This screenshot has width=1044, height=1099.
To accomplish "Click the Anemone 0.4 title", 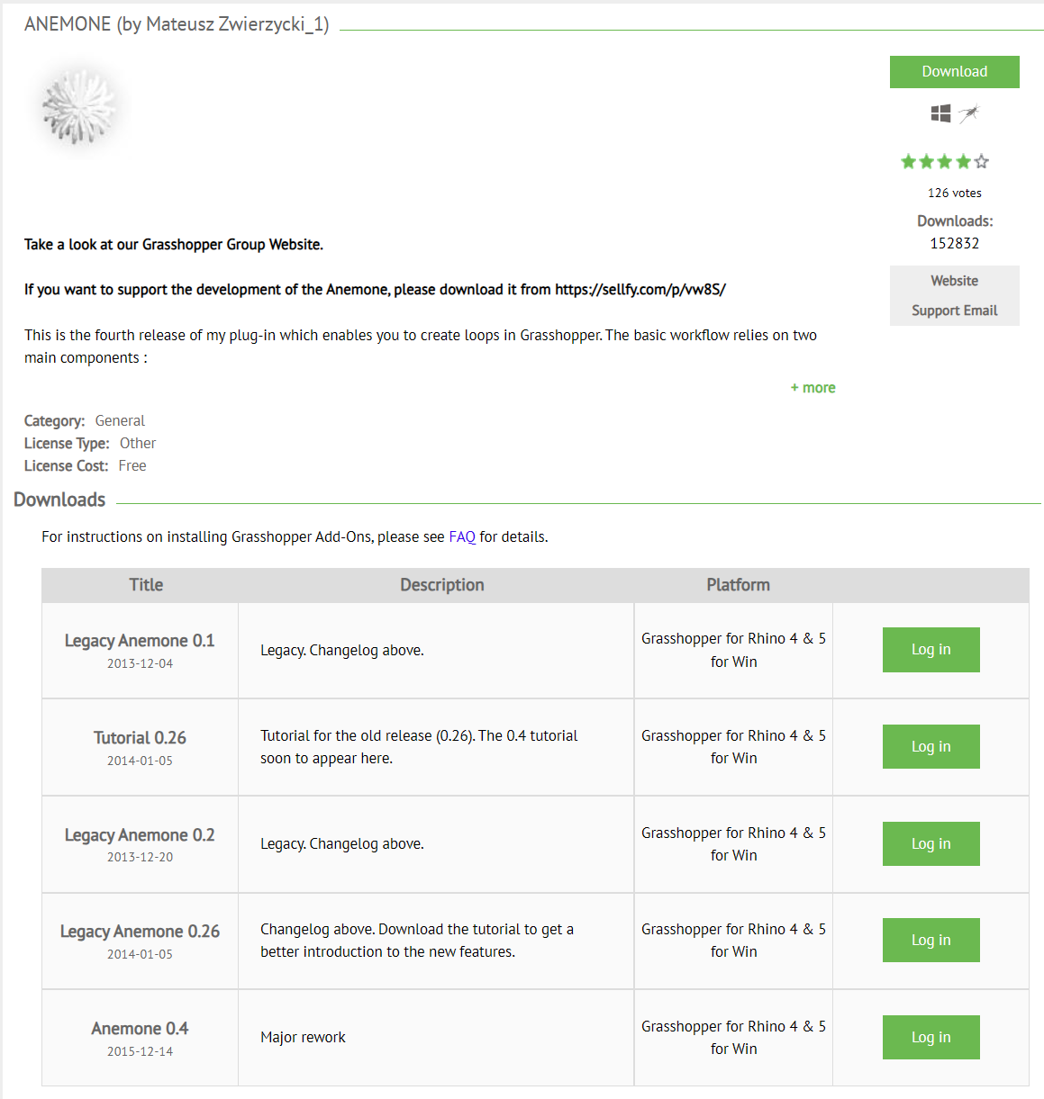I will tap(140, 1029).
